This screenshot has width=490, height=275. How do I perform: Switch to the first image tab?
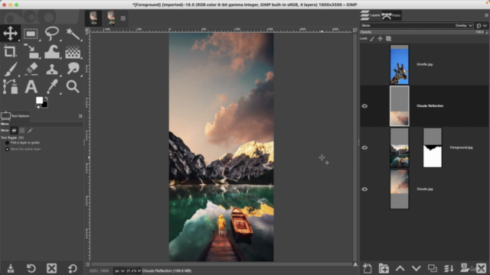pyautogui.click(x=93, y=18)
